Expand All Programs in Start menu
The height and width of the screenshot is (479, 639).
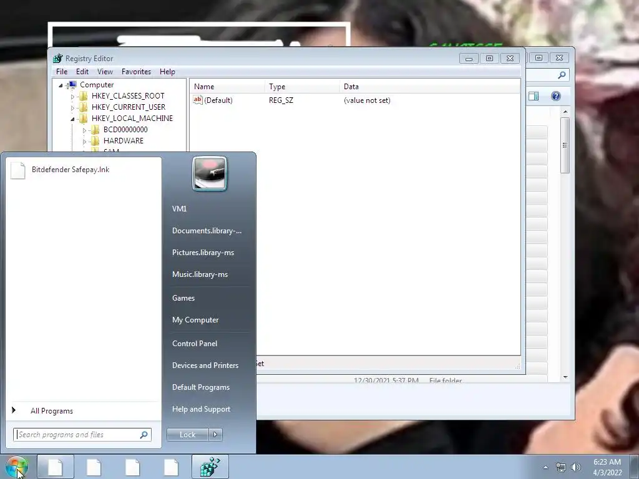pos(52,411)
